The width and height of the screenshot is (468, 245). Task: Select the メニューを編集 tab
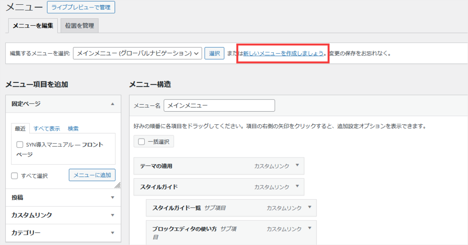point(32,25)
